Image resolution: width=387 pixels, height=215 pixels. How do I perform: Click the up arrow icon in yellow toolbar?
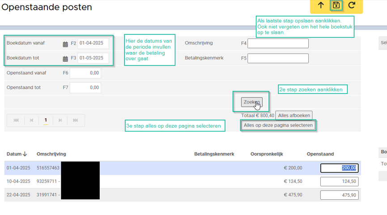[x=321, y=5]
